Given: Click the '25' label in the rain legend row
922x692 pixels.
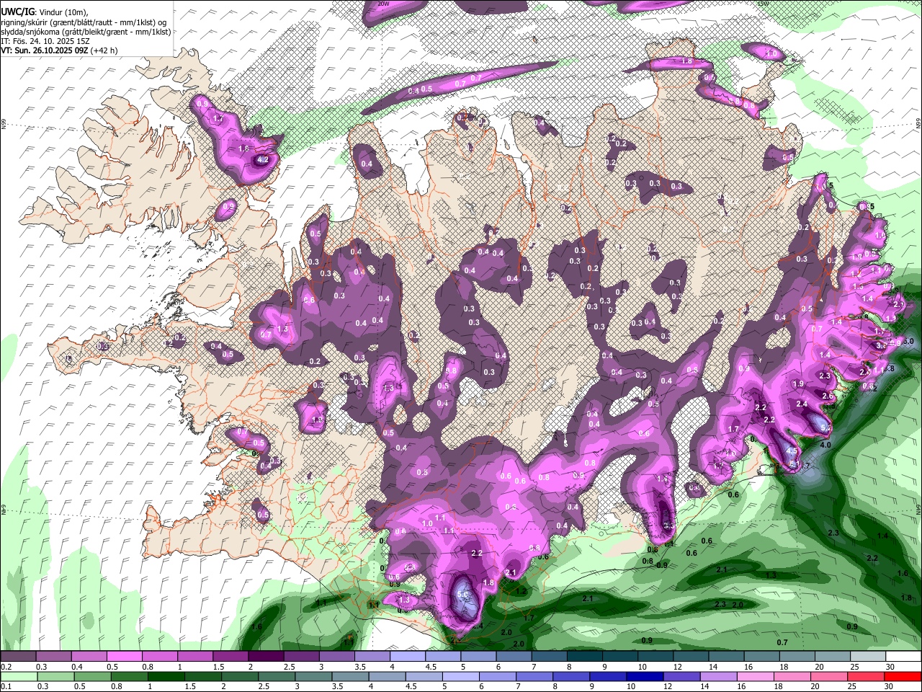Looking at the screenshot, I should click(852, 686).
